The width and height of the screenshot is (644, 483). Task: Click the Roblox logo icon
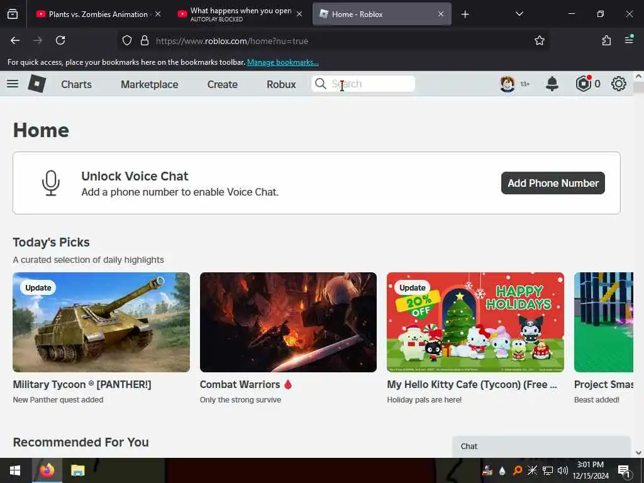tap(37, 84)
